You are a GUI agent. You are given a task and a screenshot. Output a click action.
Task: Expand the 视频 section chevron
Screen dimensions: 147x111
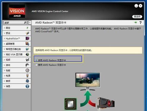[4, 60]
